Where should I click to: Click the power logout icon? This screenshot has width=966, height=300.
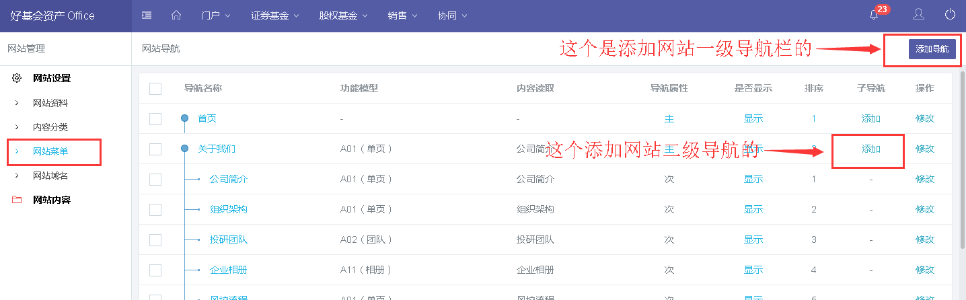click(x=950, y=15)
